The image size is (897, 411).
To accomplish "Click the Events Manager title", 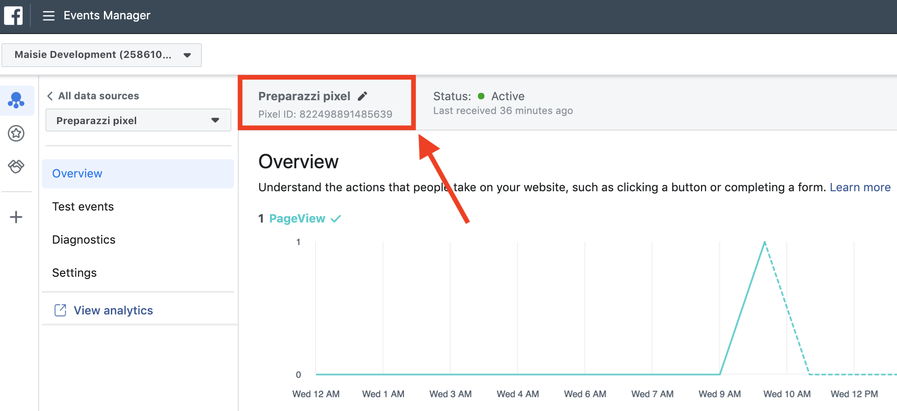I will click(x=107, y=16).
